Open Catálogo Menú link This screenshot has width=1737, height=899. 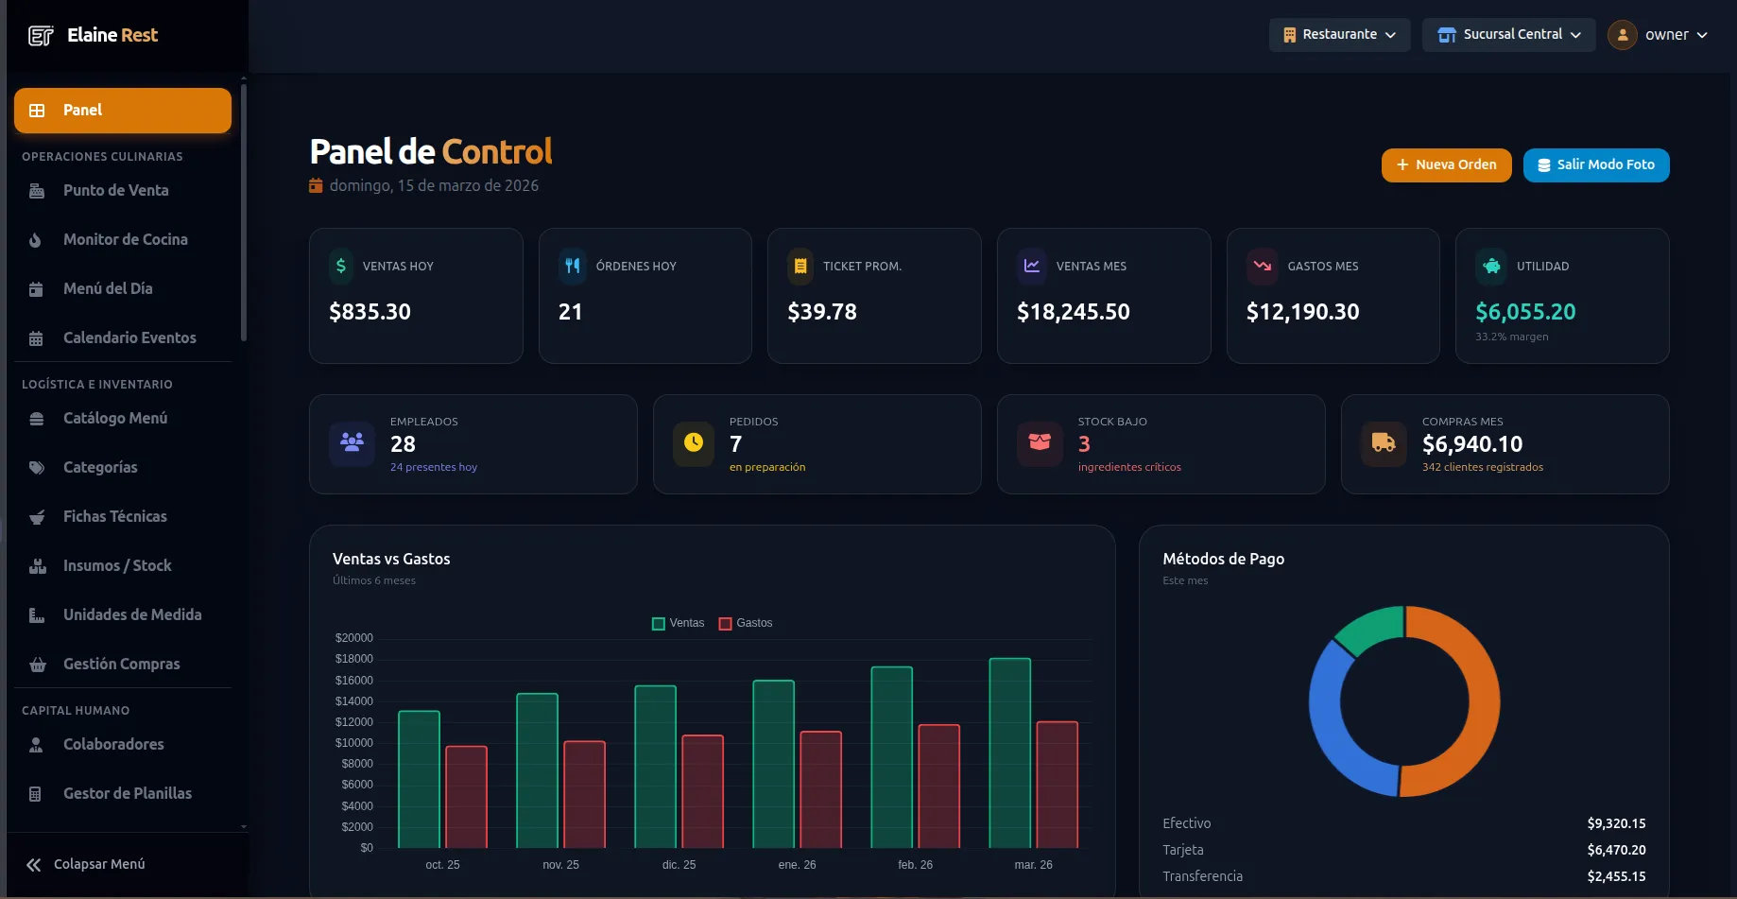(123, 419)
